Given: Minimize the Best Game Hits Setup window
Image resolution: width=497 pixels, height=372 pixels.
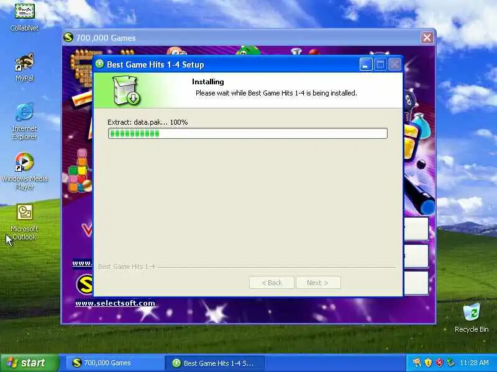Looking at the screenshot, I should tap(366, 64).
